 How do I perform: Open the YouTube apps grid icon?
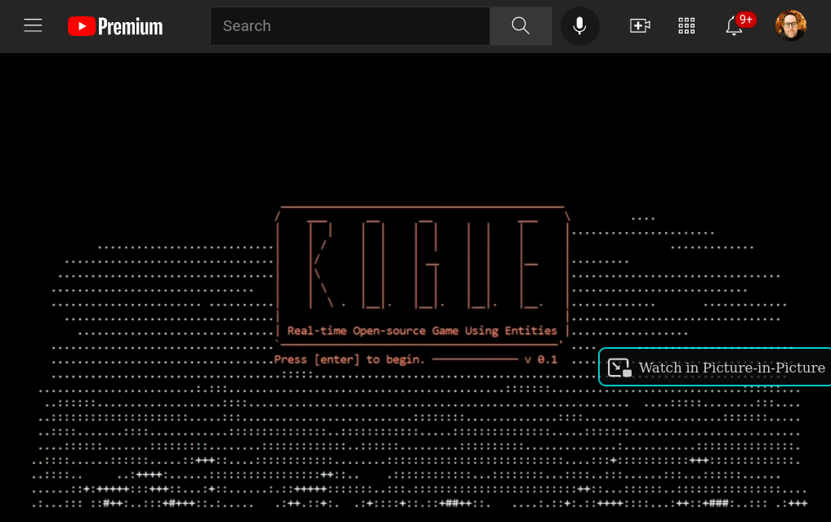click(686, 25)
